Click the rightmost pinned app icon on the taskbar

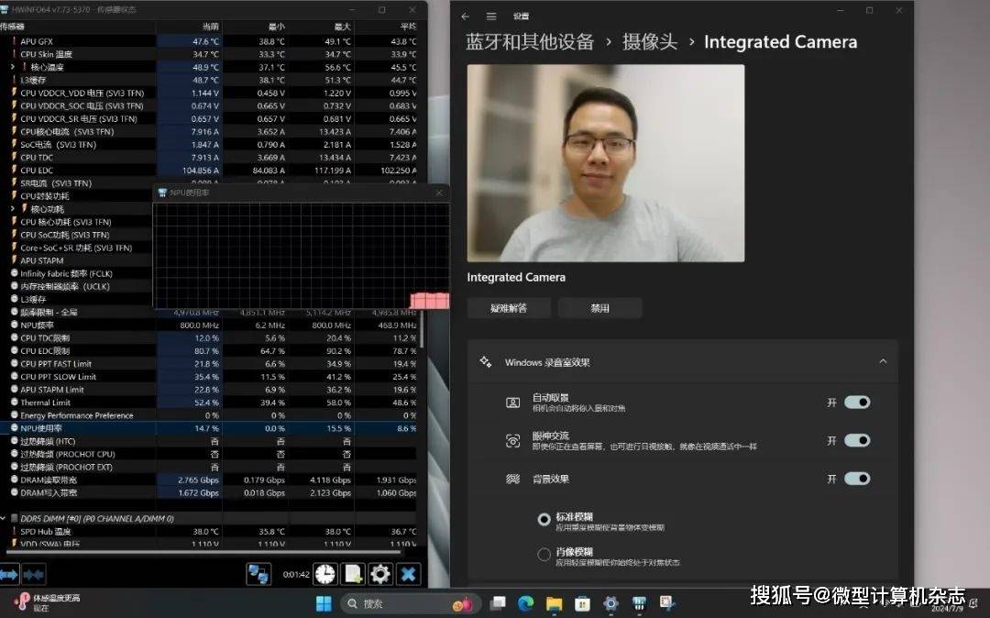(x=666, y=603)
